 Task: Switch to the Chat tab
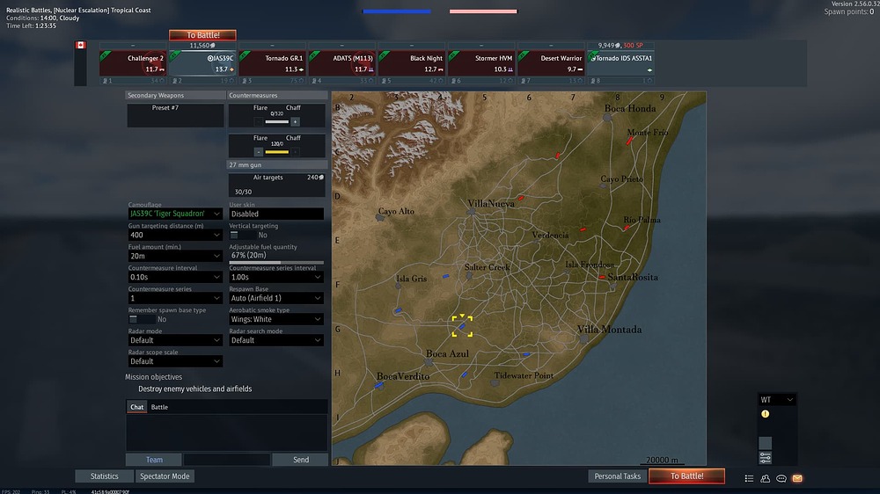(x=137, y=407)
